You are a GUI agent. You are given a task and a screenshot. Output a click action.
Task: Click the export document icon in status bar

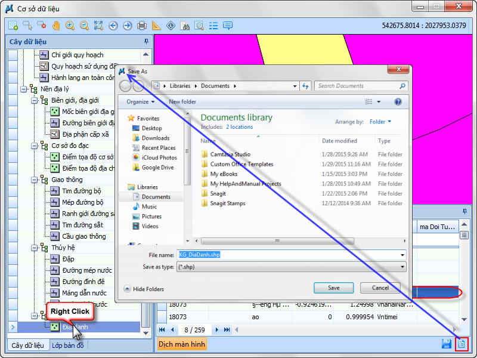point(461,344)
